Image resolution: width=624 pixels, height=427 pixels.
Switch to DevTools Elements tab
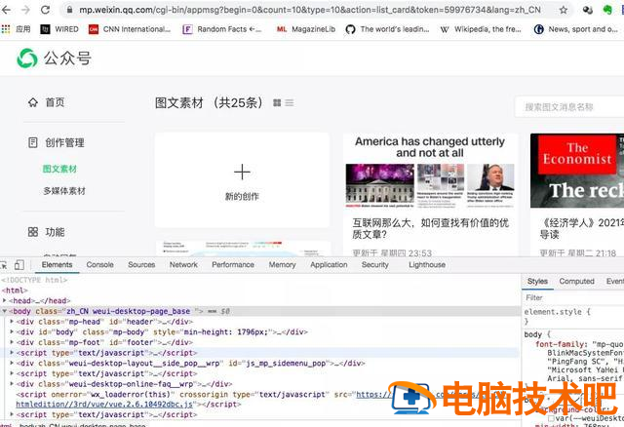[x=57, y=264]
